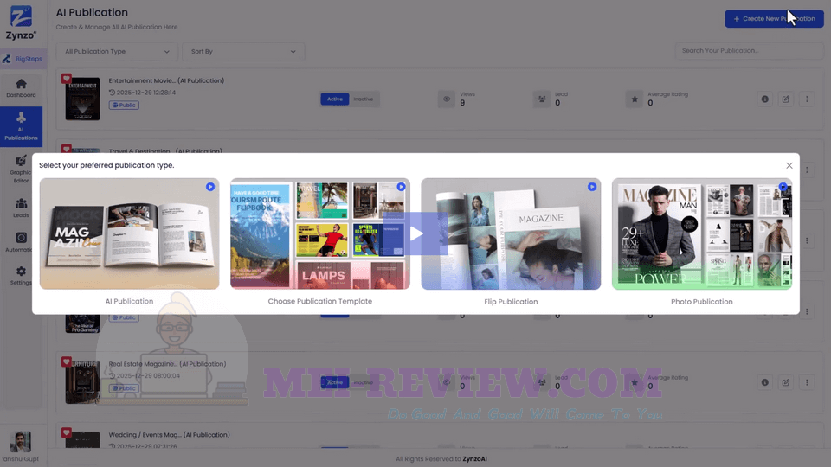Play the Flip Publication preview video icon
Screen dimensions: 831x467
592,187
